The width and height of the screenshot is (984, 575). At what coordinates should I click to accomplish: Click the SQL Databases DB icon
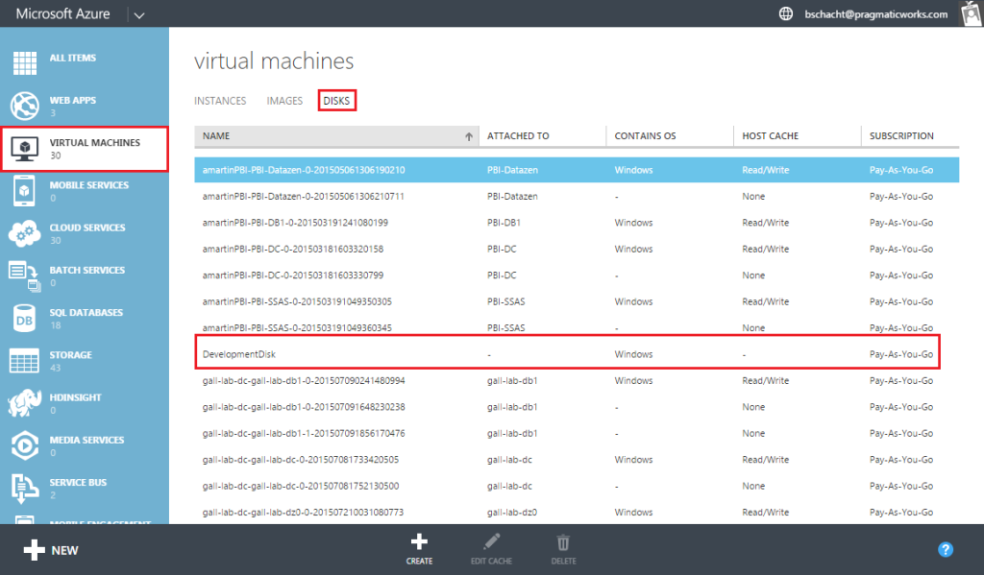click(24, 319)
